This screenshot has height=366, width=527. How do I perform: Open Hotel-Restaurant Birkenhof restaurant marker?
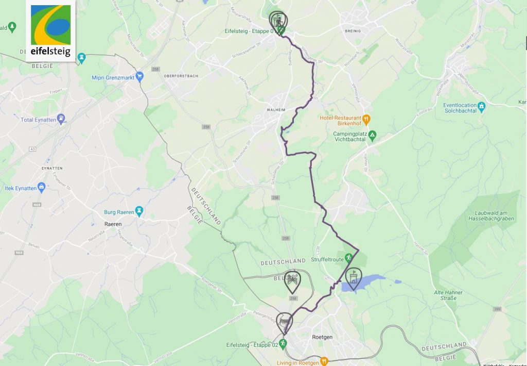point(366,120)
